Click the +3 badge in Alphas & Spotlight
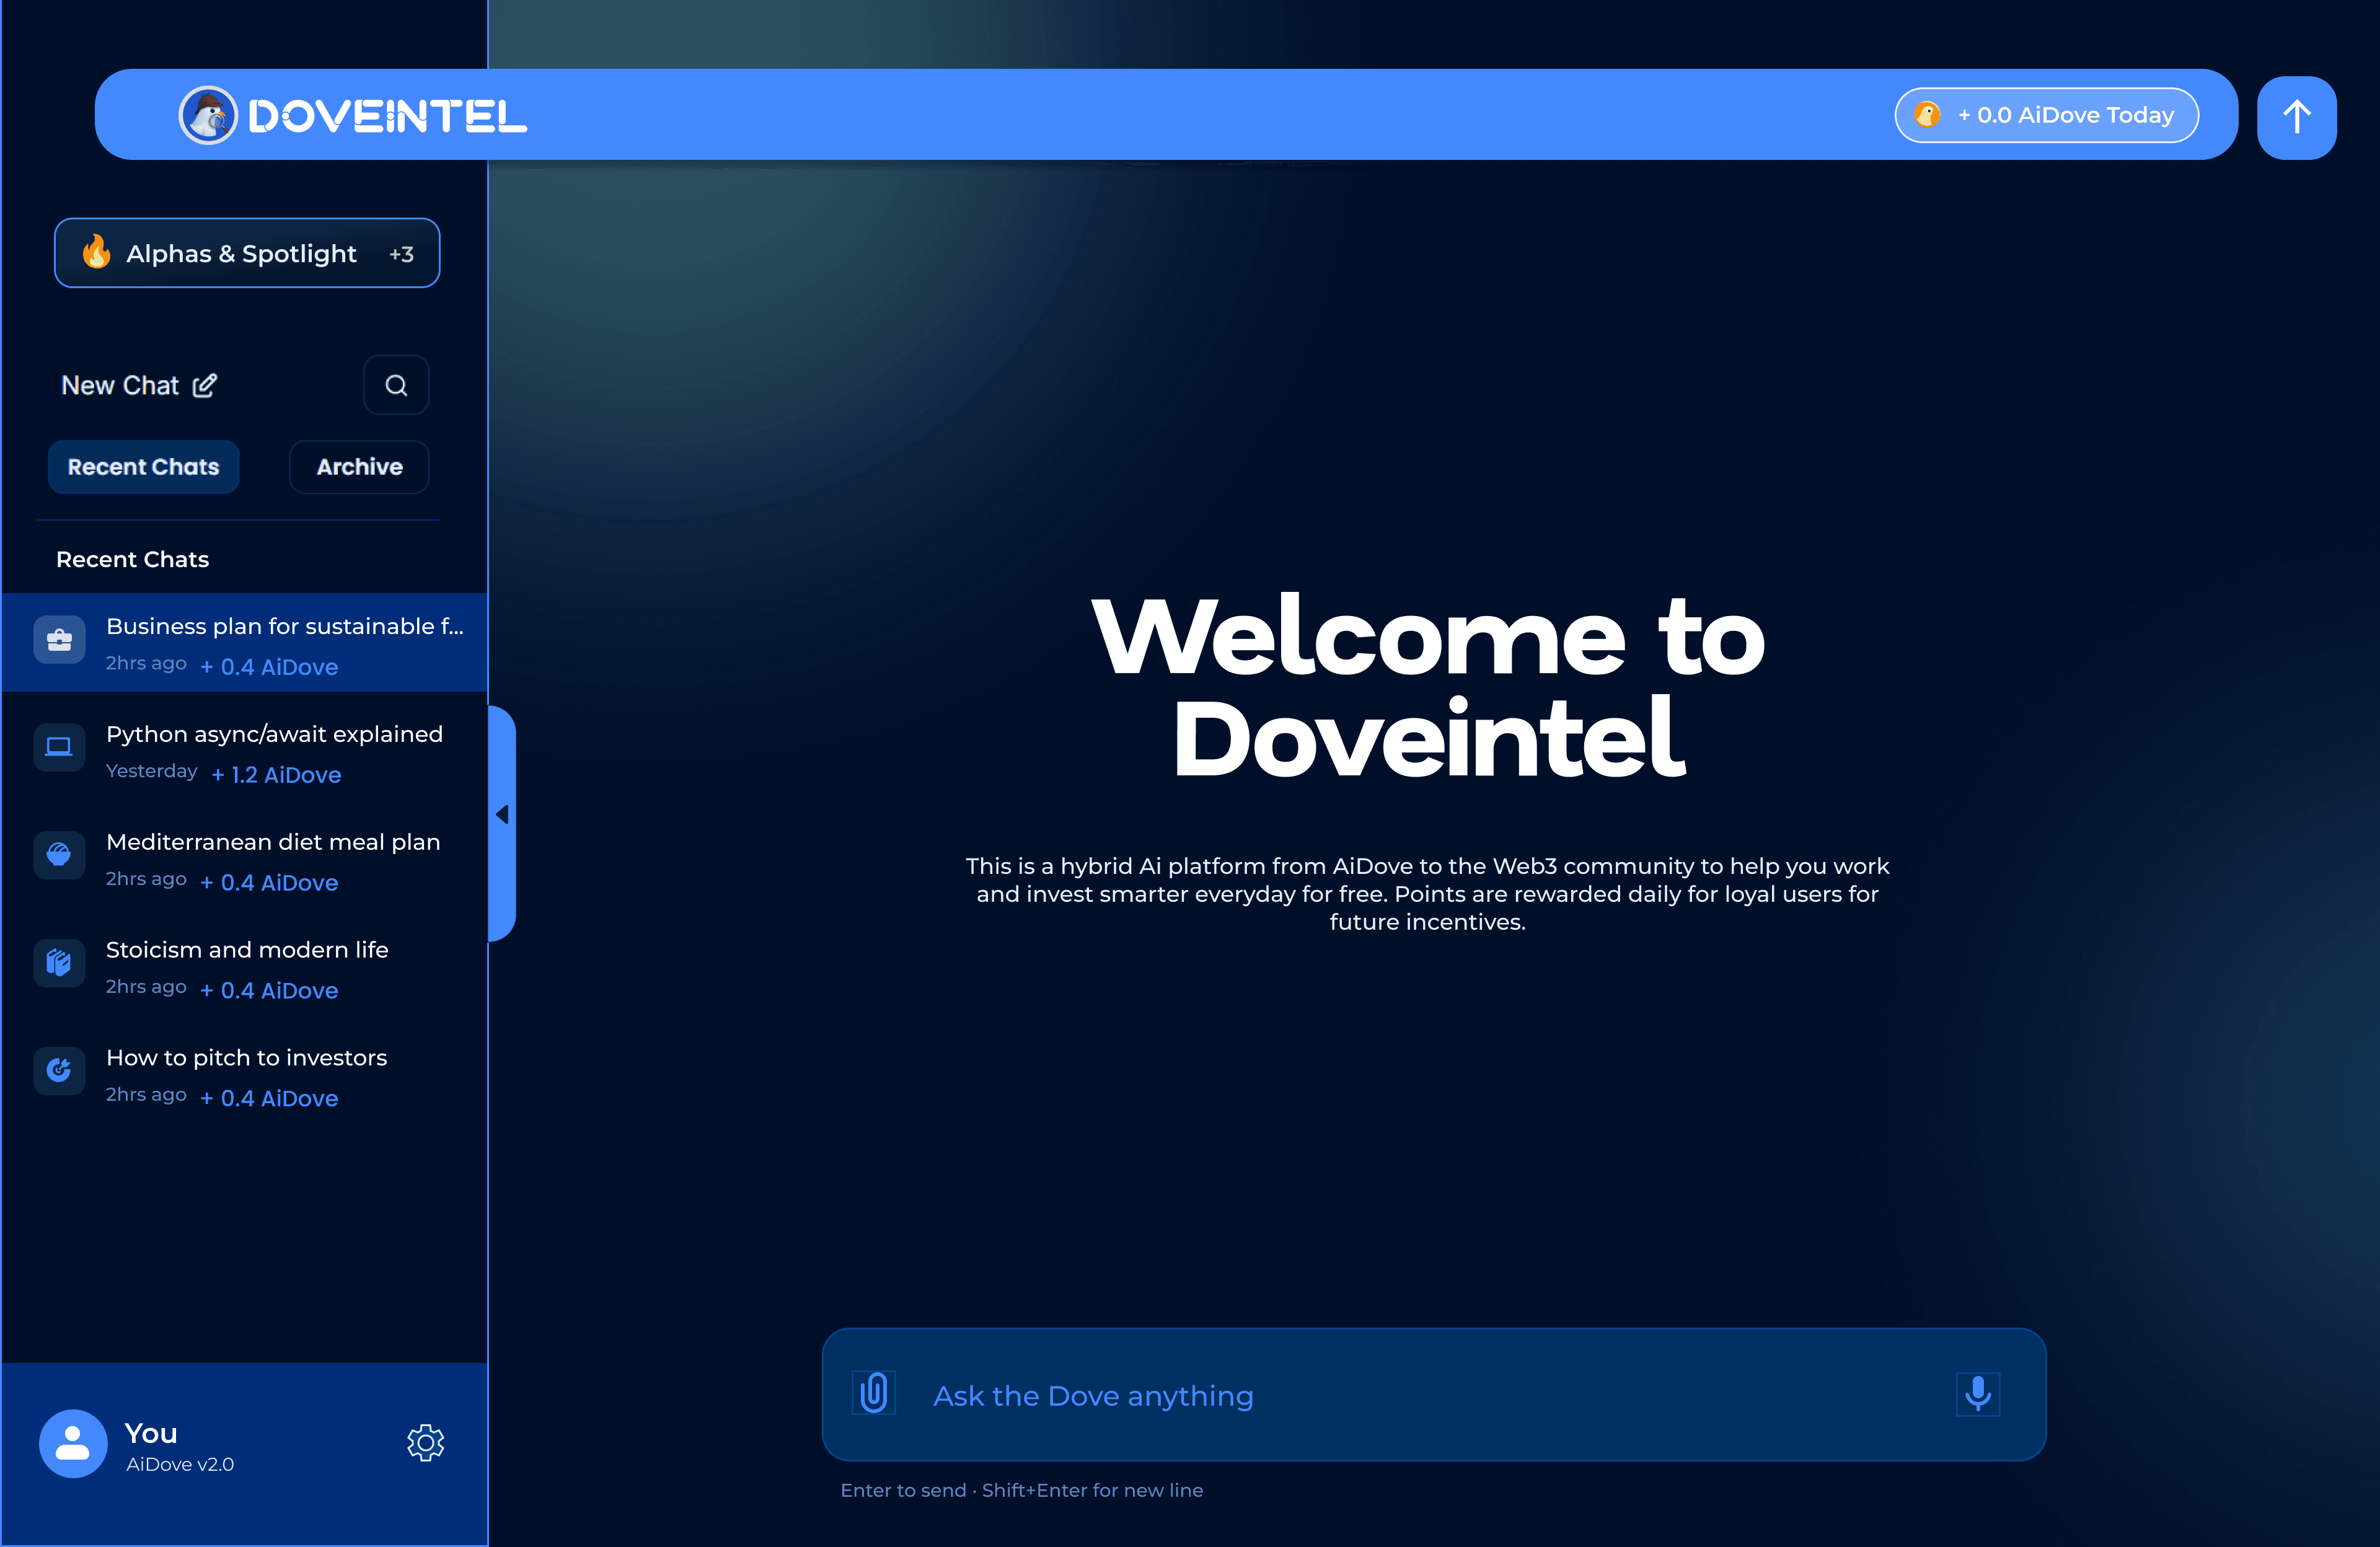This screenshot has width=2380, height=1547. (401, 254)
